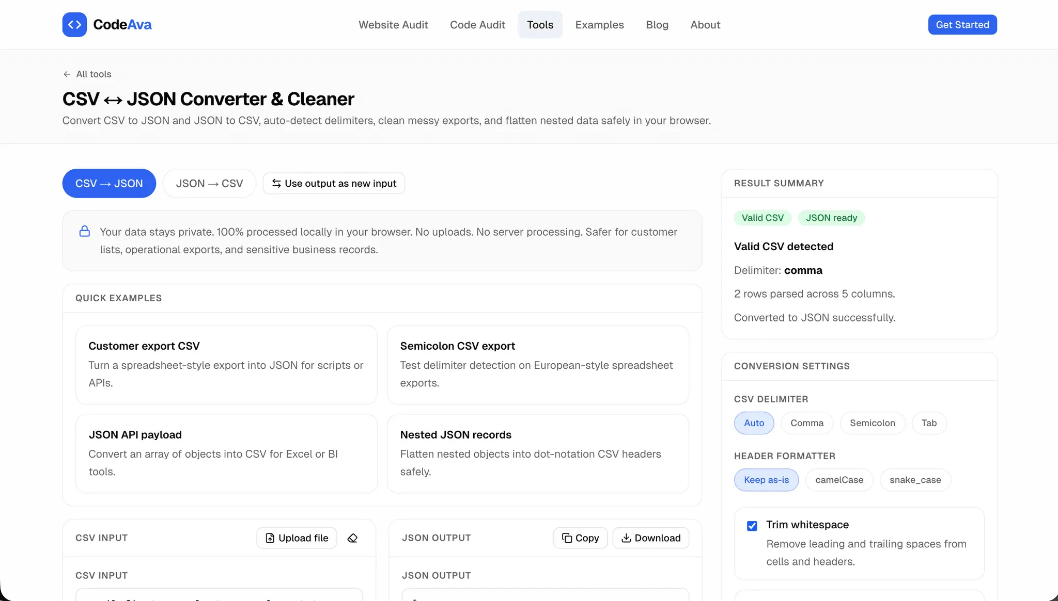Choose camelCase header formatter
This screenshot has width=1058, height=601.
[x=839, y=480]
